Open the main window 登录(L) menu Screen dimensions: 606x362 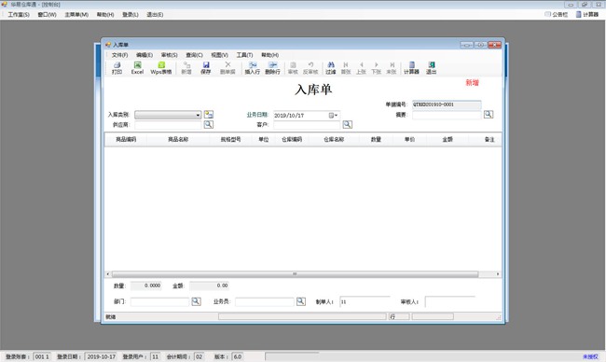[x=131, y=14]
